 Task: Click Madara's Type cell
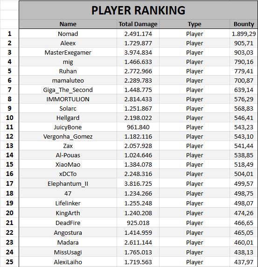[x=195, y=242]
